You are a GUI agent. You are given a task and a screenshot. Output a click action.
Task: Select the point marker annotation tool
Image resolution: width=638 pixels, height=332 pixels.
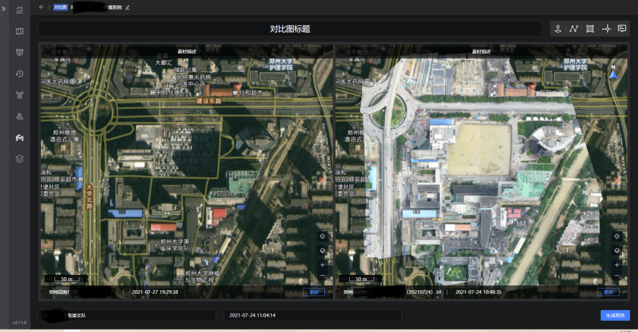(x=558, y=28)
